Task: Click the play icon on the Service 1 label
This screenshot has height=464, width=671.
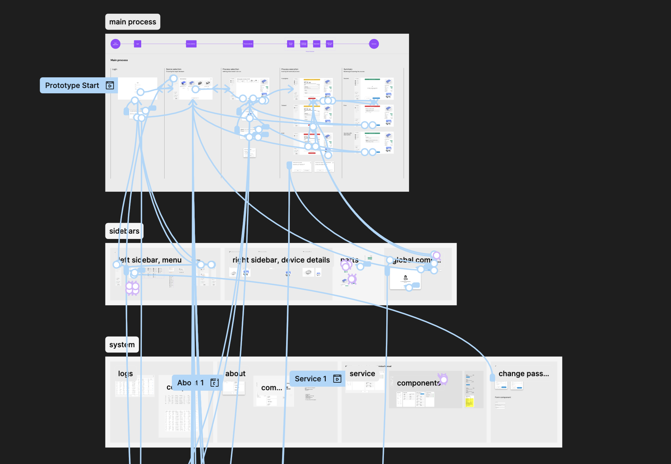Action: (337, 379)
